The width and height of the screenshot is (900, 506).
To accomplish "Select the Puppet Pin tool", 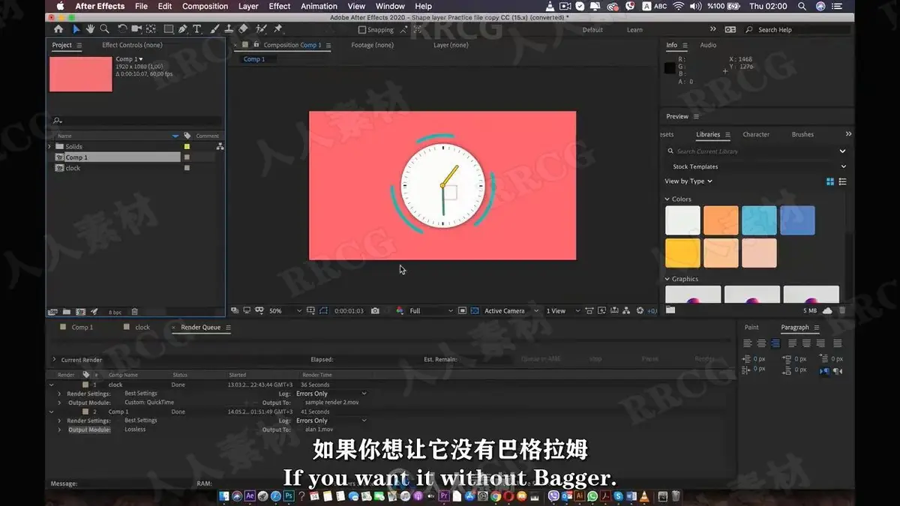I will point(278,29).
